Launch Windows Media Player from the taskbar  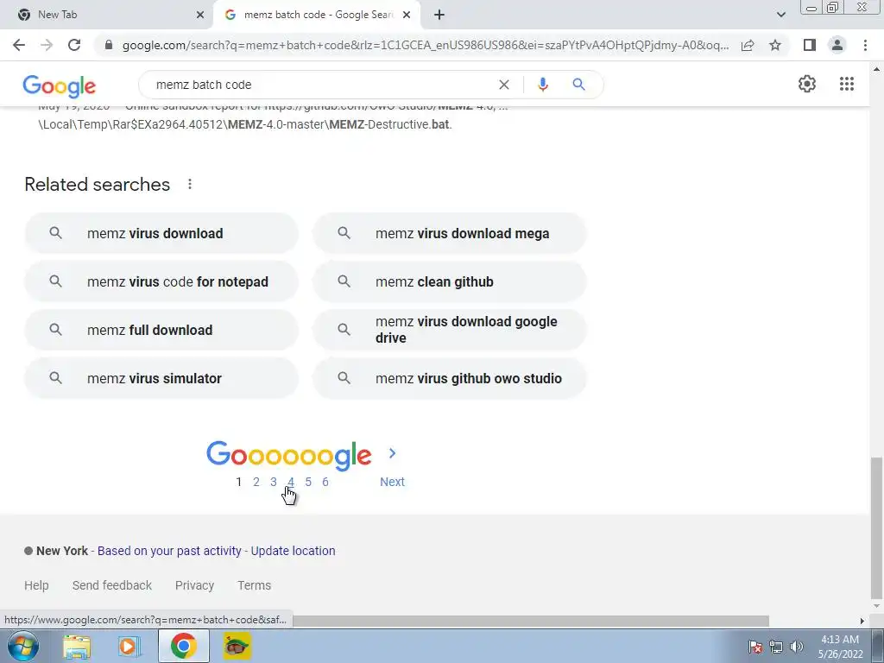(129, 646)
